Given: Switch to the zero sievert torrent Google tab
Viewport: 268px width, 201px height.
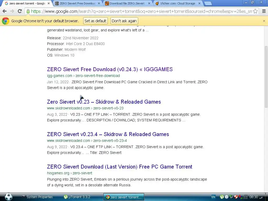Looking at the screenshot, I should coord(27,3).
